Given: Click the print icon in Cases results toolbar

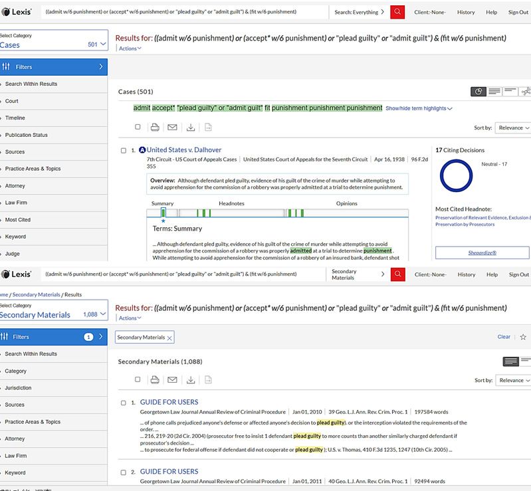Looking at the screenshot, I should (x=155, y=127).
